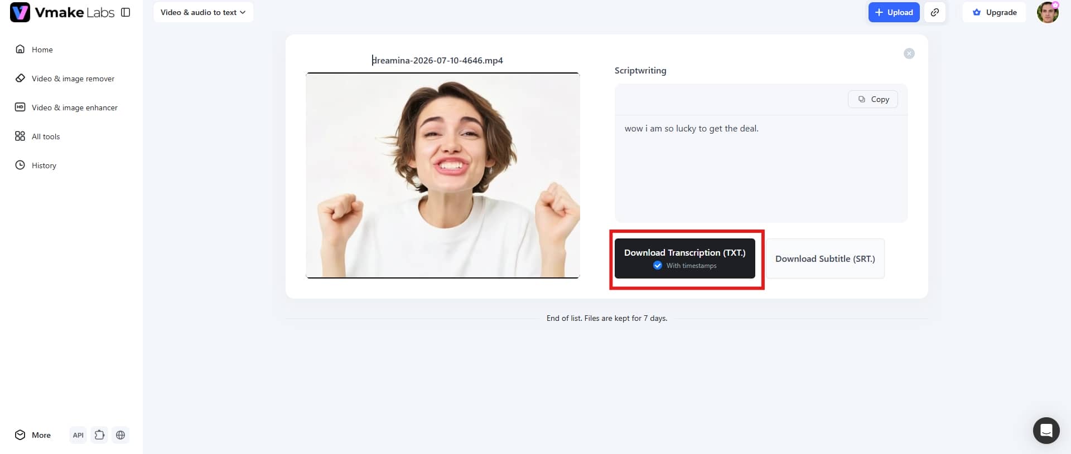
Task: Open Video & image remover
Action: point(65,79)
